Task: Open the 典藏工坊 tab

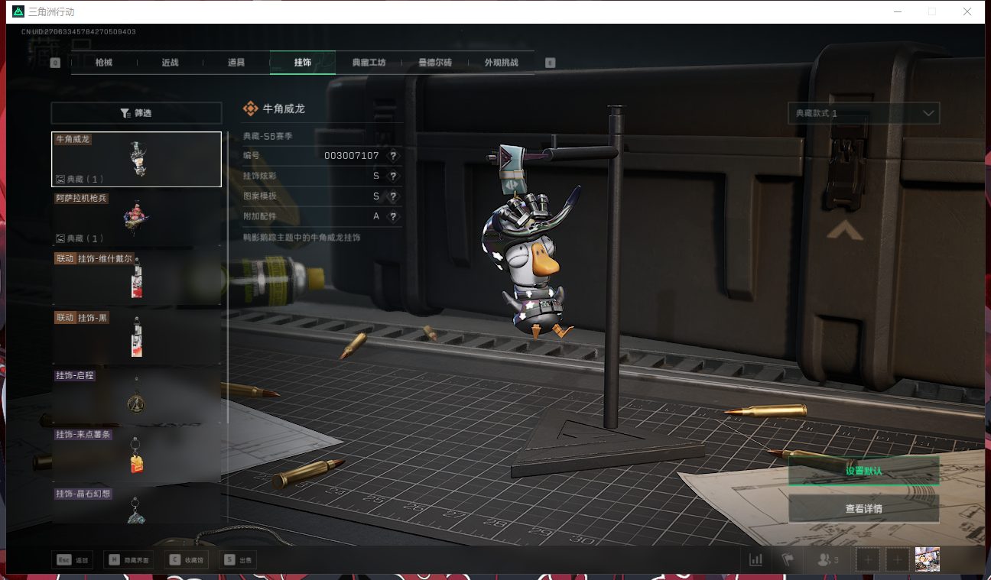Action: point(369,63)
